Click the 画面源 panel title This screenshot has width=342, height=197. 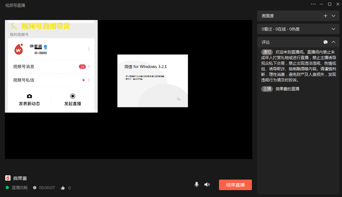pos(268,16)
